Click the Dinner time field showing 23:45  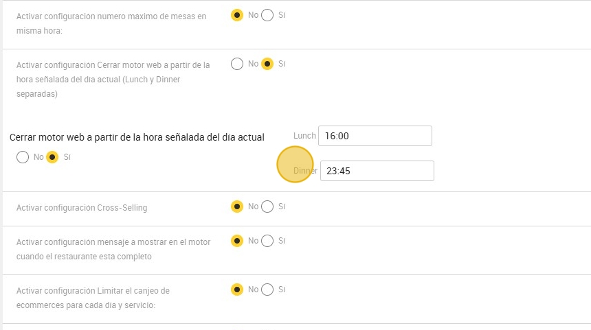point(377,171)
